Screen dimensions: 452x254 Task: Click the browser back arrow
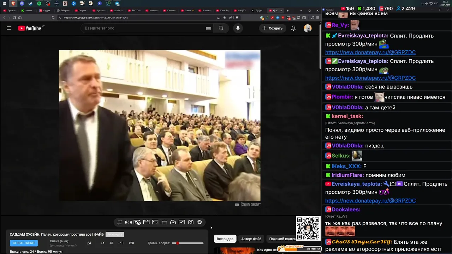(4, 18)
